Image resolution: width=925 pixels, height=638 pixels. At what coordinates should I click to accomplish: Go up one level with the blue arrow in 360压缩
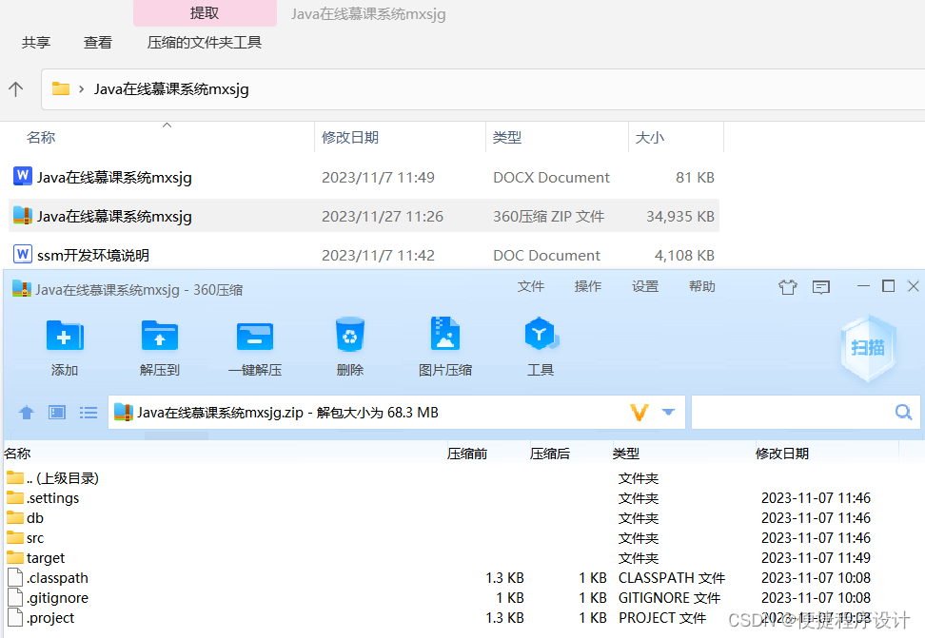click(x=27, y=412)
